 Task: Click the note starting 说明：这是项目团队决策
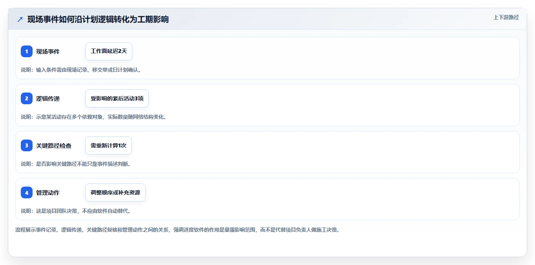point(76,211)
